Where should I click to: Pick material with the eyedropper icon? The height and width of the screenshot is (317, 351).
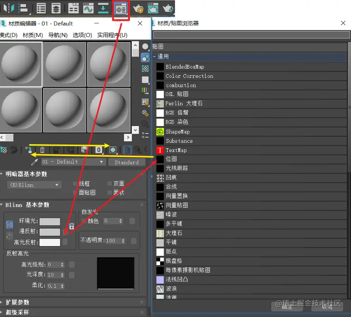[x=34, y=162]
